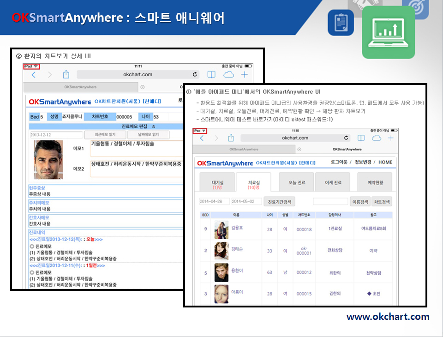This screenshot has height=337, width=443.
Task: Switch to the 치료실 (10)명 tab
Action: pos(253,182)
